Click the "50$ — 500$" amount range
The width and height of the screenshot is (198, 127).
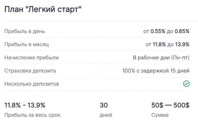(170, 105)
